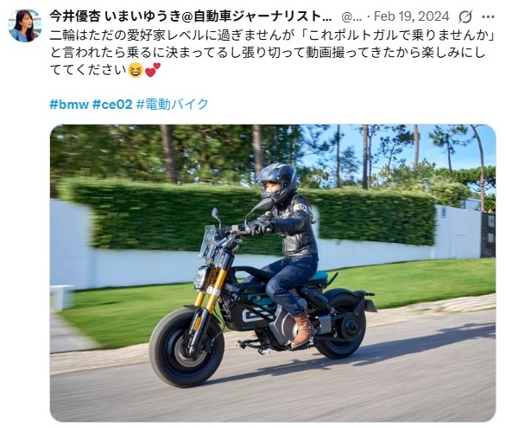Click the two hearts emoji in the tweet
Image resolution: width=506 pixels, height=428 pixels.
point(153,70)
